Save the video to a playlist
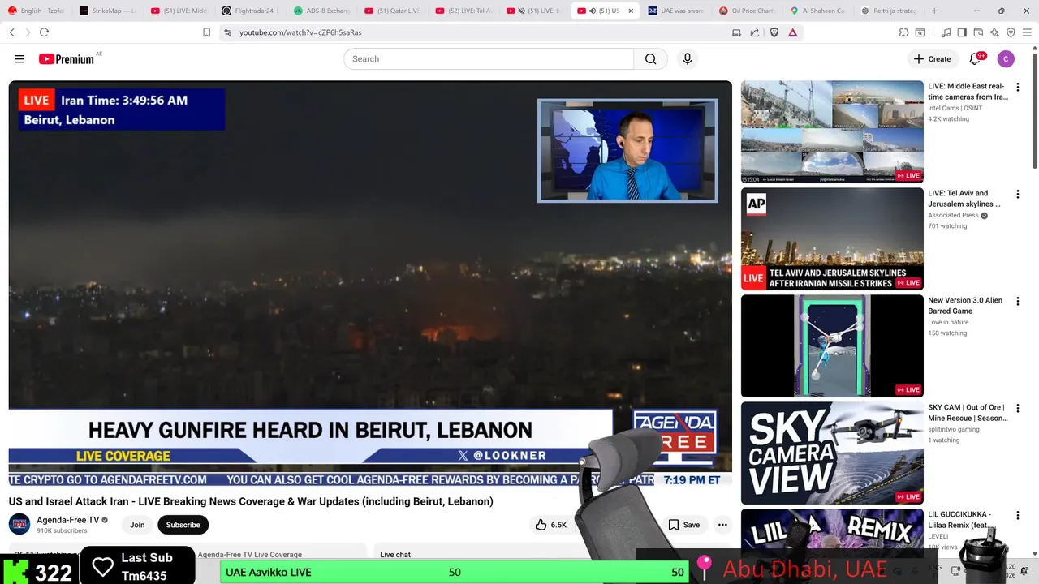The image size is (1039, 584). pyautogui.click(x=683, y=525)
